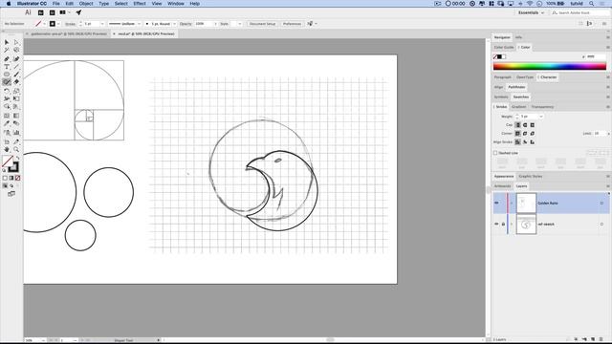This screenshot has width=612, height=344.
Task: Click the stroke color box in toolbox
Action: pos(13,166)
